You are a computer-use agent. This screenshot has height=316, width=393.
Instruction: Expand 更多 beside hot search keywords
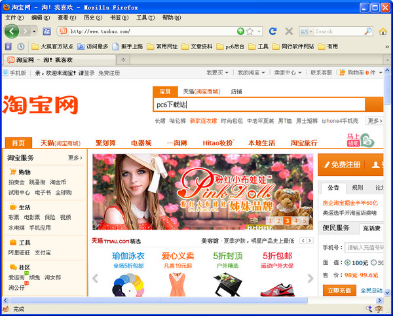pos(374,121)
